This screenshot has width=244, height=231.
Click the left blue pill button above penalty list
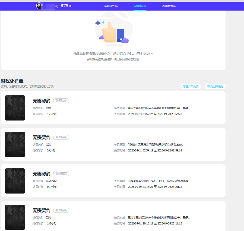(x=190, y=86)
